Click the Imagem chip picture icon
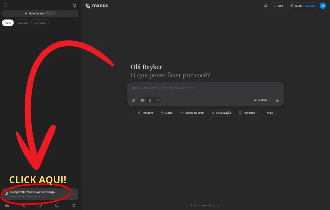This screenshot has width=330, height=210. coord(140,113)
